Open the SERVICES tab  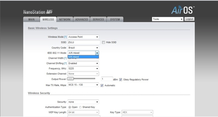[x=98, y=19]
